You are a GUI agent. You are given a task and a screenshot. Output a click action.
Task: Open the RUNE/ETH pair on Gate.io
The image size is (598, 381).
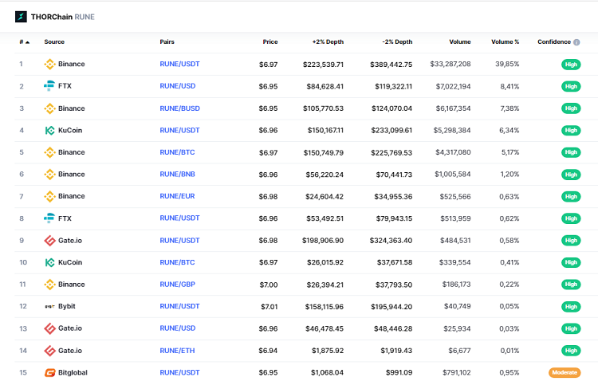(x=178, y=350)
